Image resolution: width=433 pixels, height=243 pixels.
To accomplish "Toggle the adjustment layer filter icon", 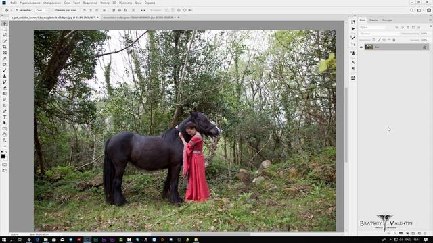I will [403, 27].
